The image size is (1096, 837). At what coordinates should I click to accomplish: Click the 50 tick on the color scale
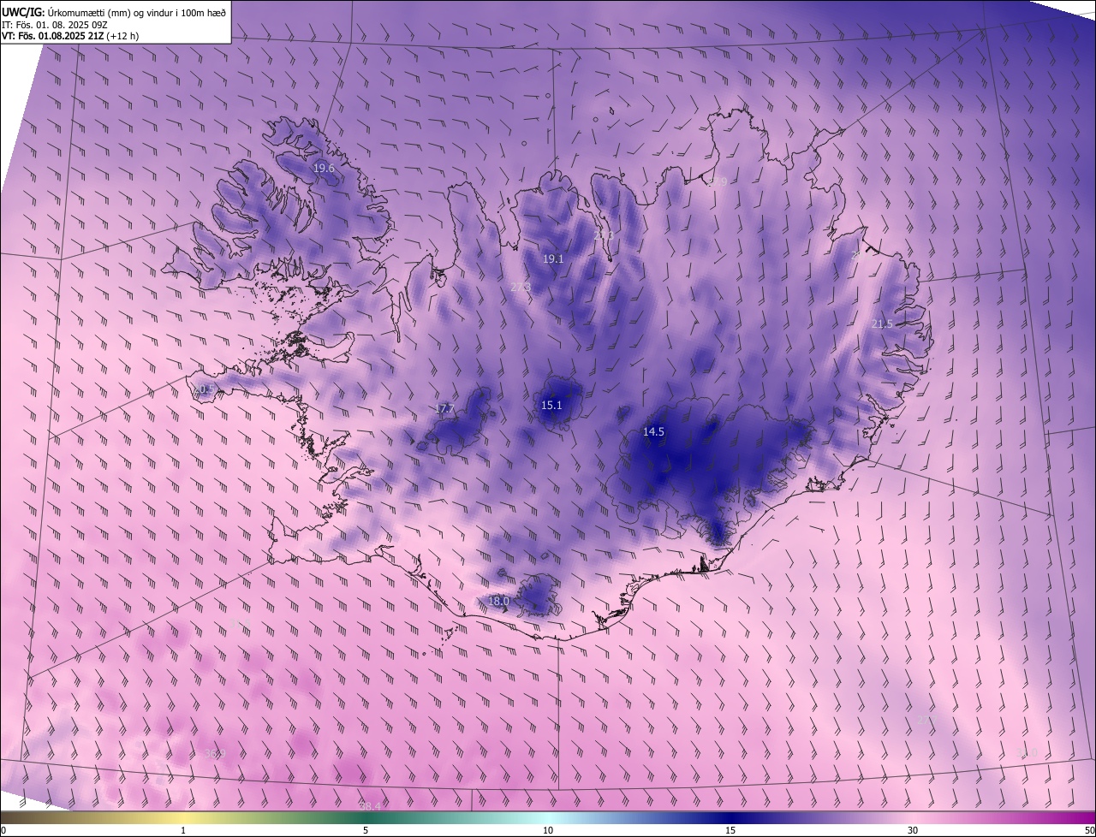click(x=1089, y=830)
